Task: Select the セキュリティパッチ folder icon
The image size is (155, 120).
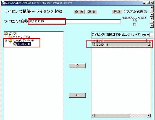Action: 10,40
